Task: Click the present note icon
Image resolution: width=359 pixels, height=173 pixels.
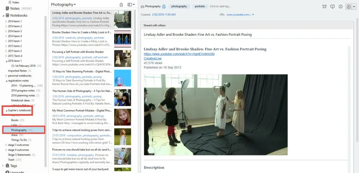Action: coord(332,7)
